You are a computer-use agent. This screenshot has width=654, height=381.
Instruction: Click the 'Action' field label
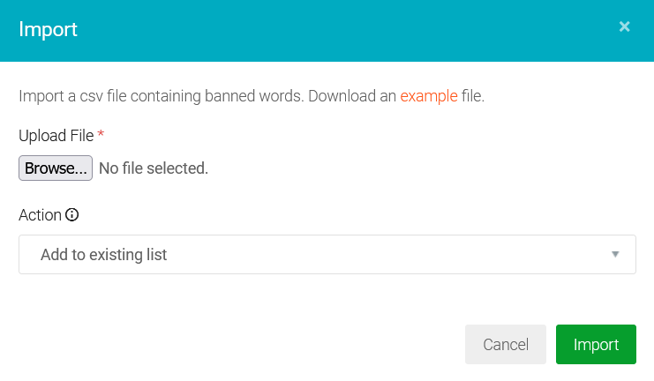tap(41, 215)
